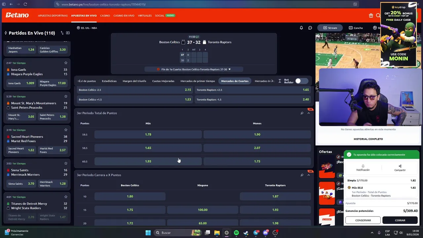Favorite the Titanes de Detroit Mercy star

point(66,197)
